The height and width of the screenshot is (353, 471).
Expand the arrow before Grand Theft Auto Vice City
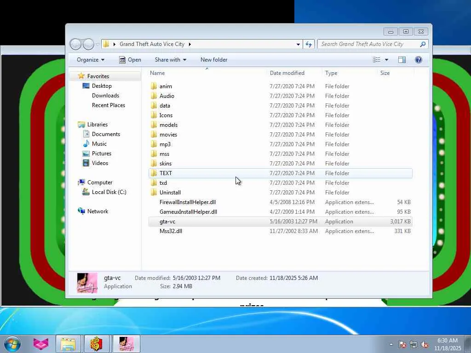click(x=115, y=44)
